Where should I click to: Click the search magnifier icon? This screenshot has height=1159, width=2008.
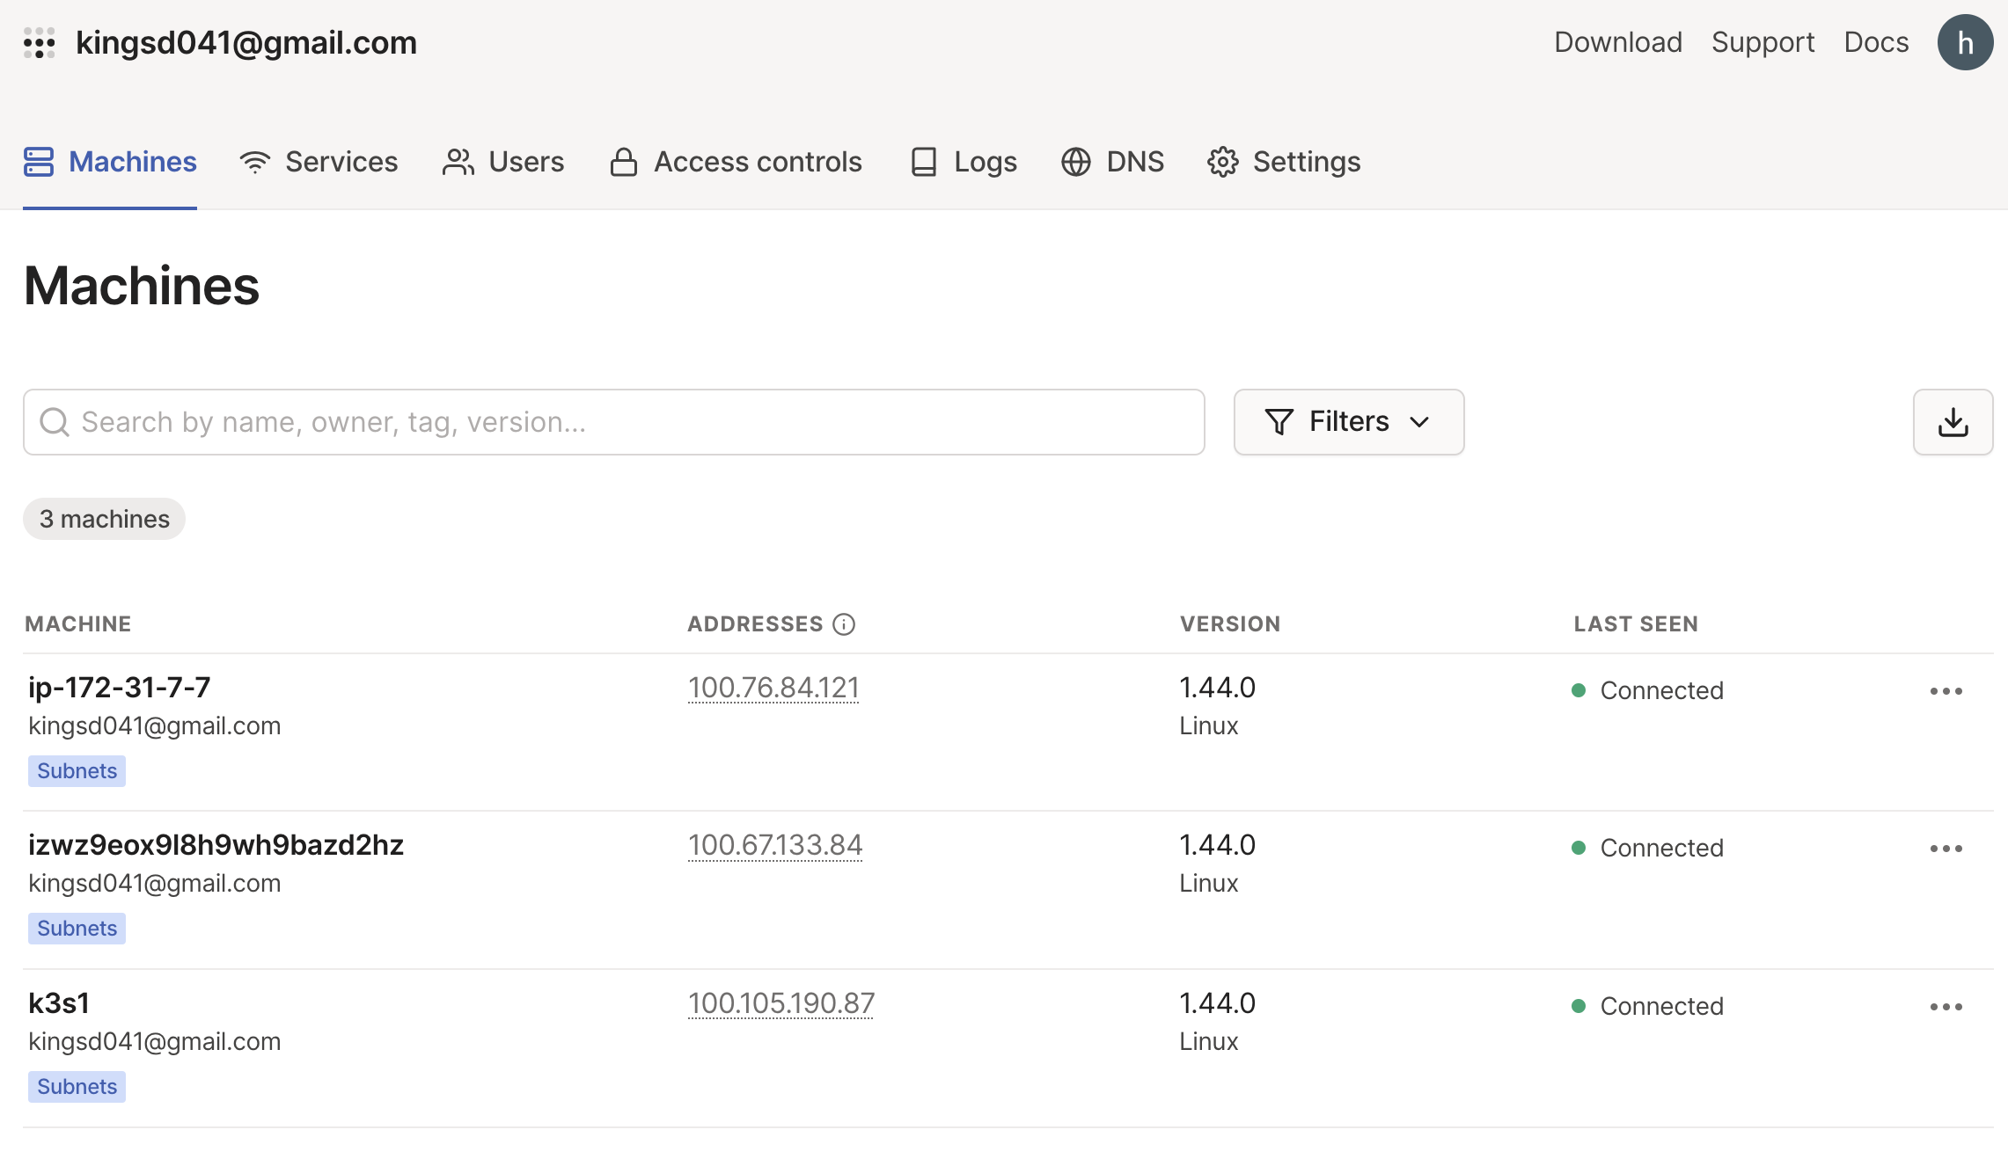tap(55, 422)
